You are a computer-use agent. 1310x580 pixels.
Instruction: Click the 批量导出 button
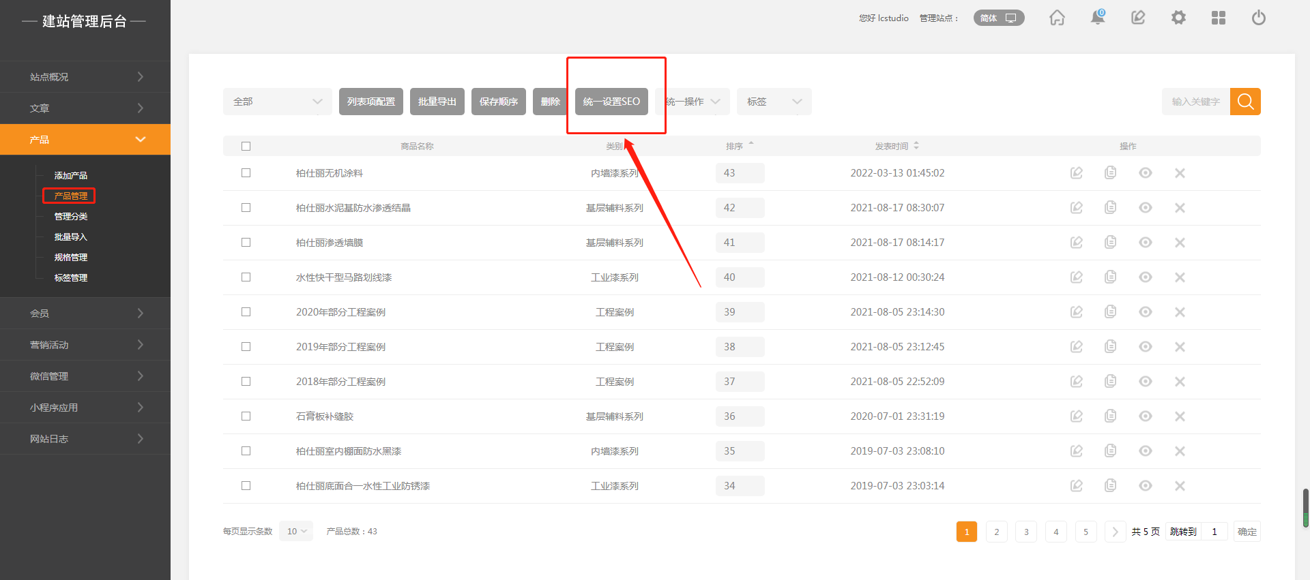tap(437, 102)
